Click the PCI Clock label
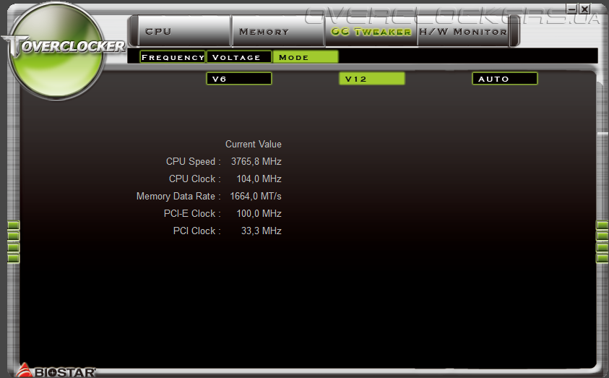The image size is (609, 378). click(x=197, y=231)
